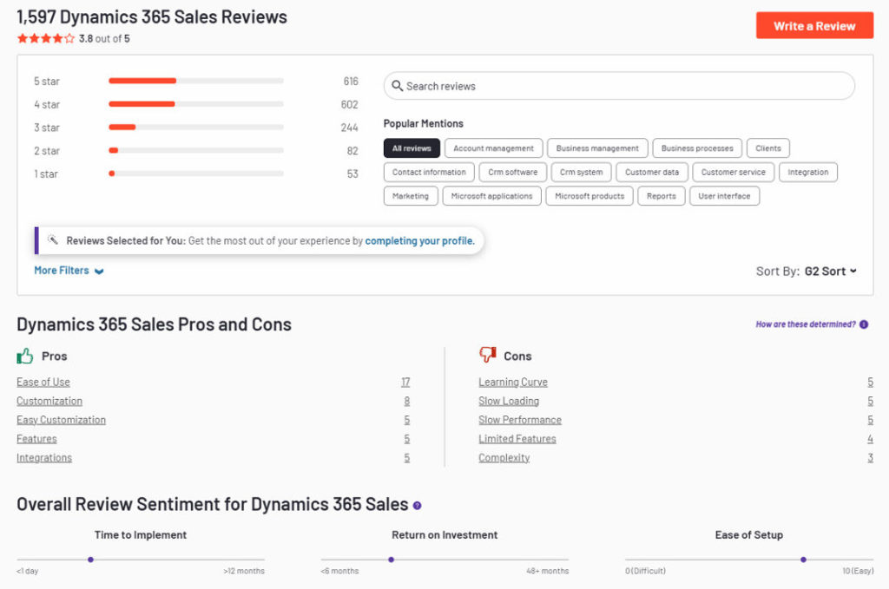Expand the More Filters section
Image resolution: width=889 pixels, height=589 pixels.
tap(69, 271)
